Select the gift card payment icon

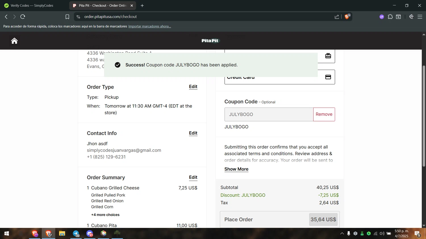[328, 56]
